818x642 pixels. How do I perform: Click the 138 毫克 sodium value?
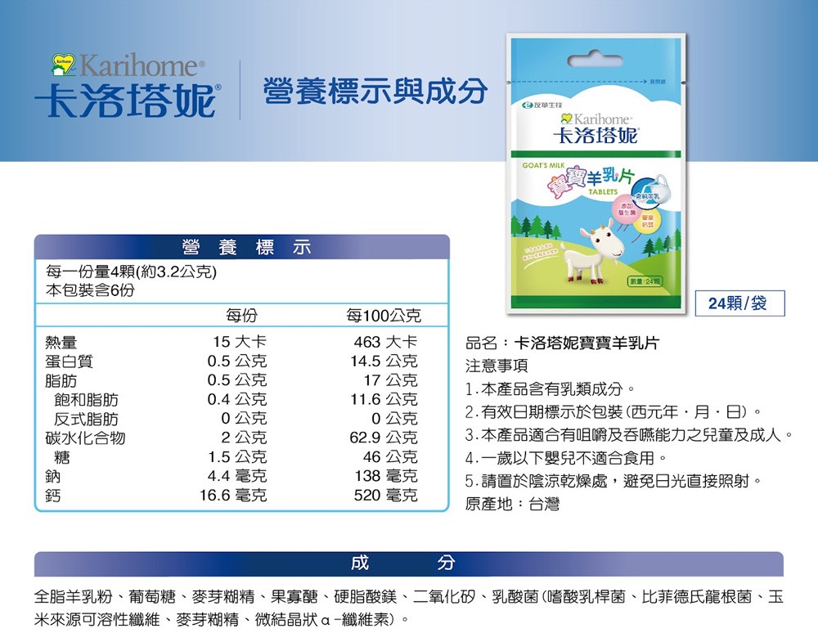coord(386,476)
